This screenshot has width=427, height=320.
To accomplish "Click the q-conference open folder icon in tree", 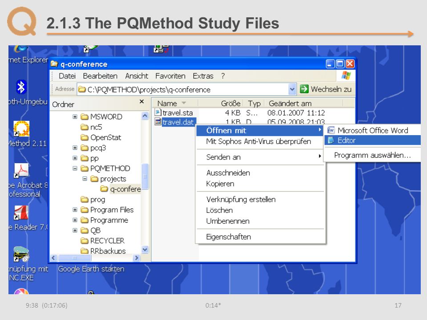I will pyautogui.click(x=104, y=189).
